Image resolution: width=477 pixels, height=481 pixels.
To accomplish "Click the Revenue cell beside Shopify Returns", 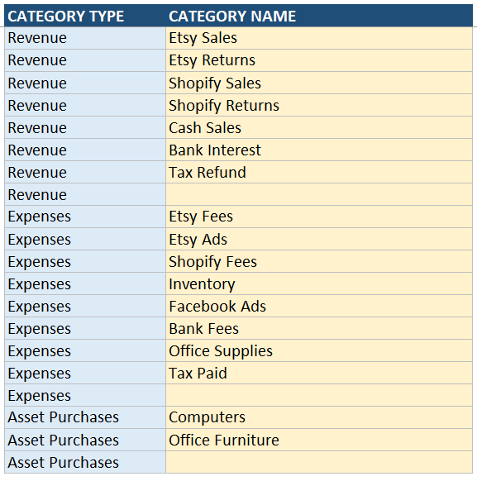I will tap(85, 105).
